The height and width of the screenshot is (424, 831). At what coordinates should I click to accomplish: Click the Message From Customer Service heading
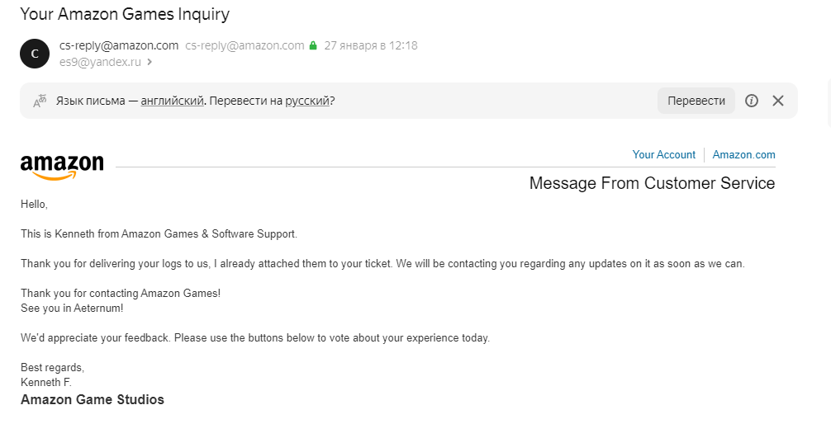tap(652, 183)
